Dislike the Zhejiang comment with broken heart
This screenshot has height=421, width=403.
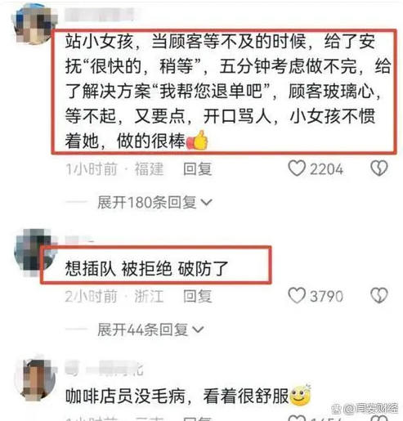(379, 296)
